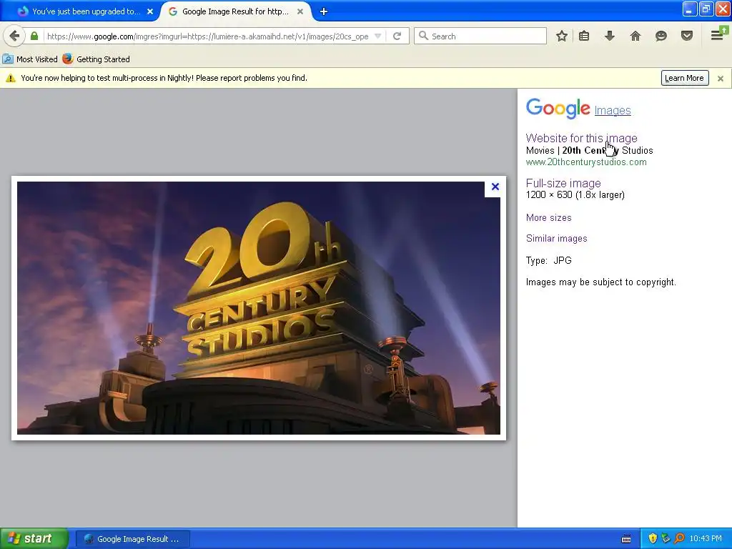Click the security shield tray icon
Viewport: 732px width, 549px height.
[x=653, y=538]
